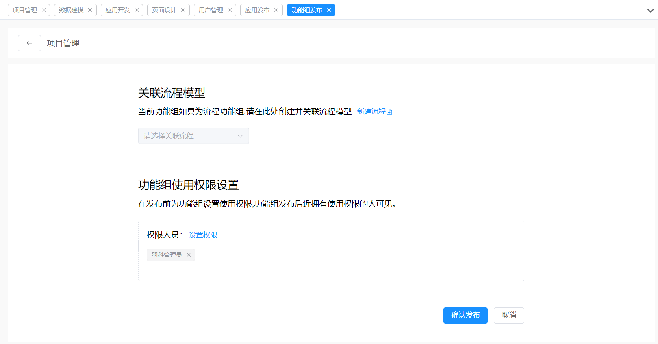Image resolution: width=658 pixels, height=344 pixels.
Task: Close the 用户管理 tab
Action: pos(230,10)
